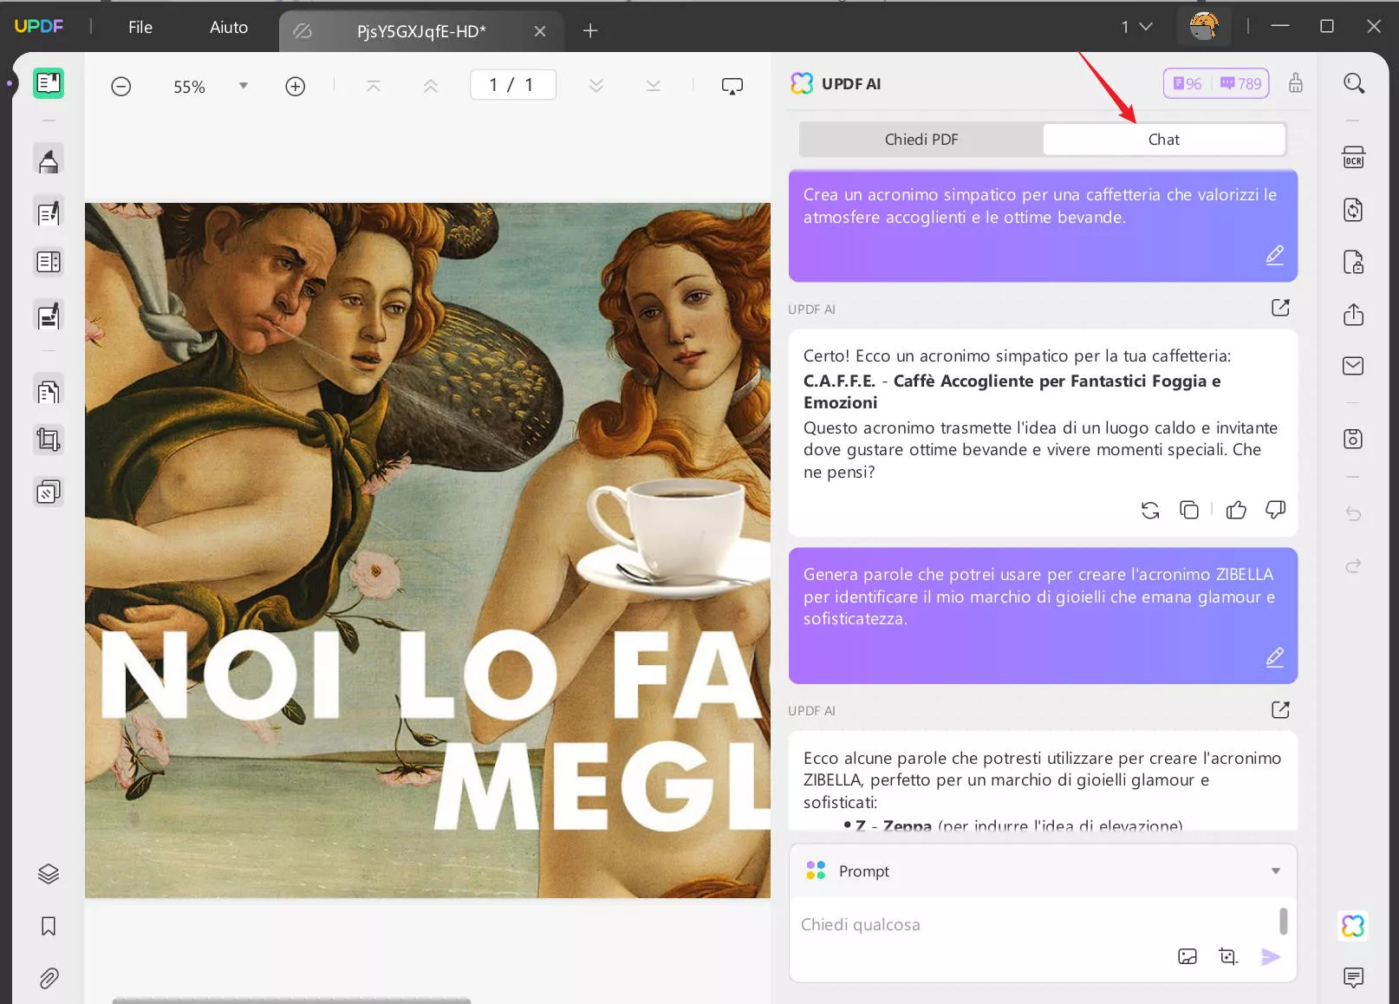Open the Organize Pages tool
This screenshot has height=1004, width=1399.
point(49,392)
